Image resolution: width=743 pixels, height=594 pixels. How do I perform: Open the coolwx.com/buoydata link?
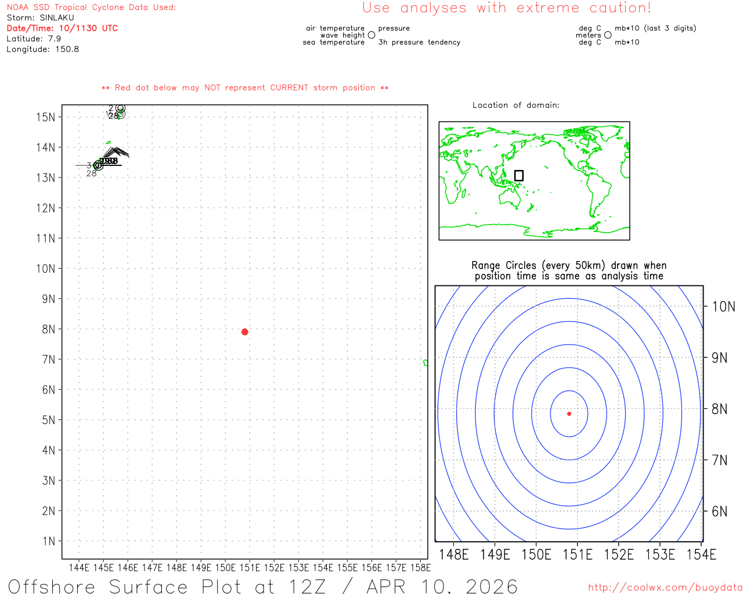pos(665,588)
